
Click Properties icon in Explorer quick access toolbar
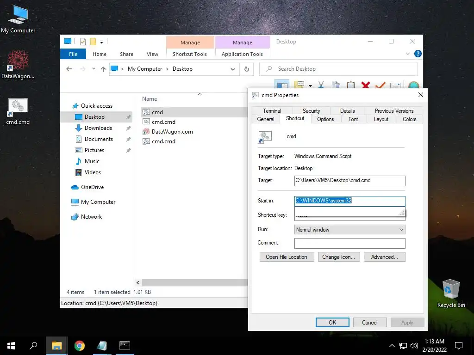point(83,42)
